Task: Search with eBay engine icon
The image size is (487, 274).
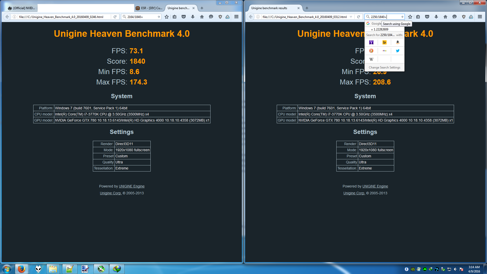Action: (x=385, y=51)
